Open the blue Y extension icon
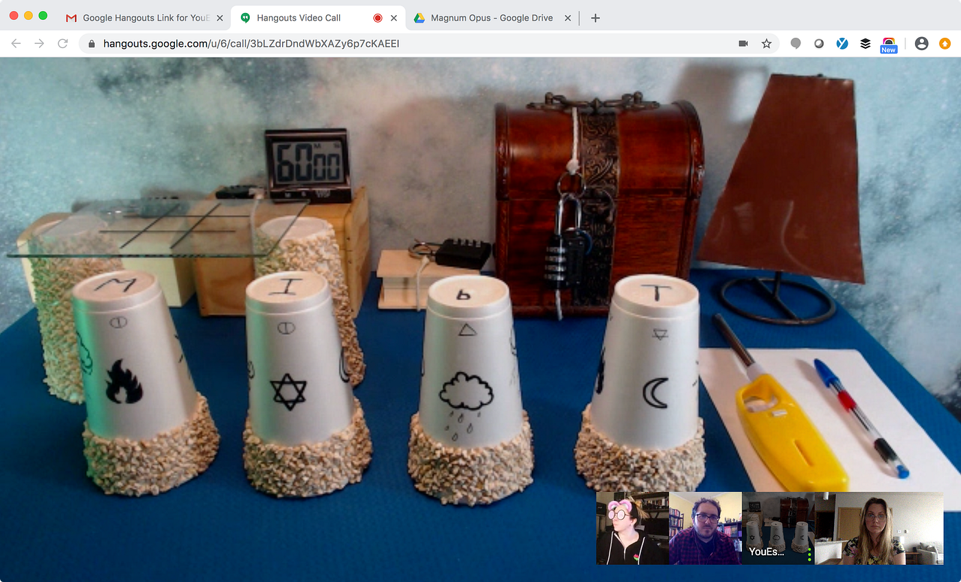This screenshot has width=961, height=582. click(842, 44)
